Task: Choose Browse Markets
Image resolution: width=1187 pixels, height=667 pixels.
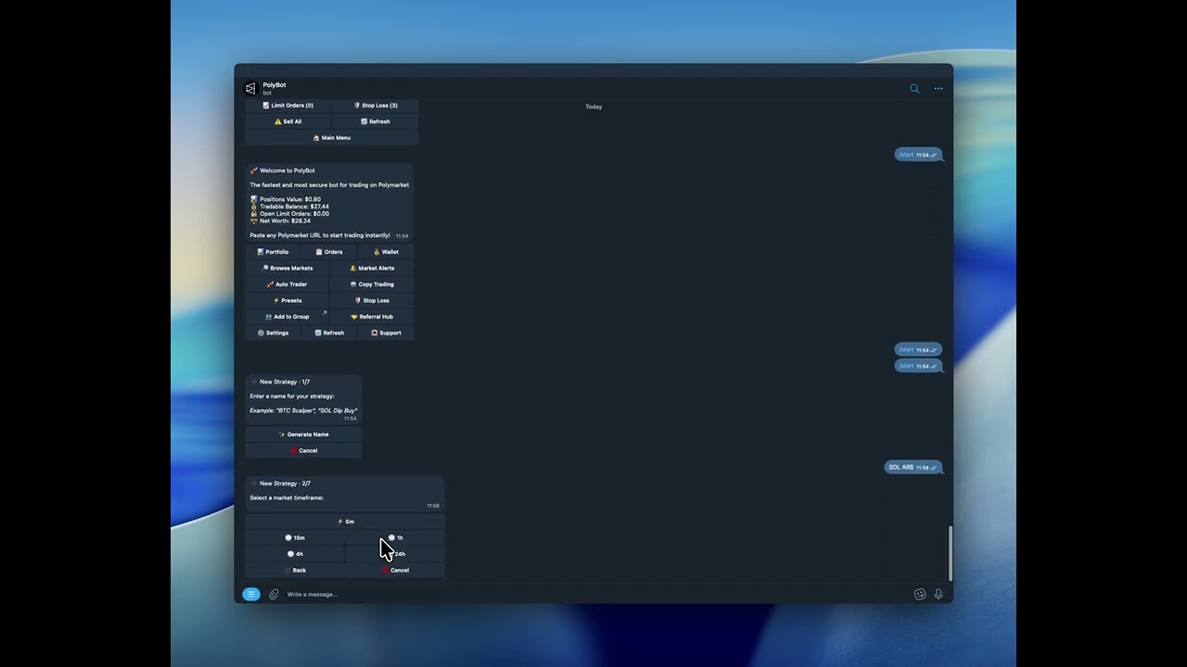Action: pyautogui.click(x=287, y=268)
